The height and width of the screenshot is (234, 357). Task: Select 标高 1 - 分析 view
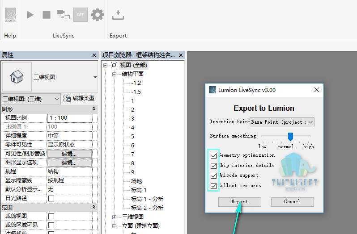coord(147,199)
